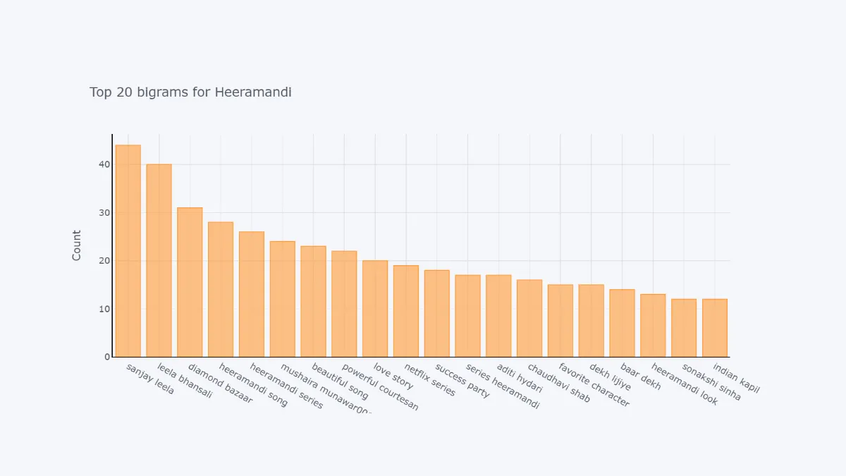Click the 'dekh lijiye' bar

591,321
